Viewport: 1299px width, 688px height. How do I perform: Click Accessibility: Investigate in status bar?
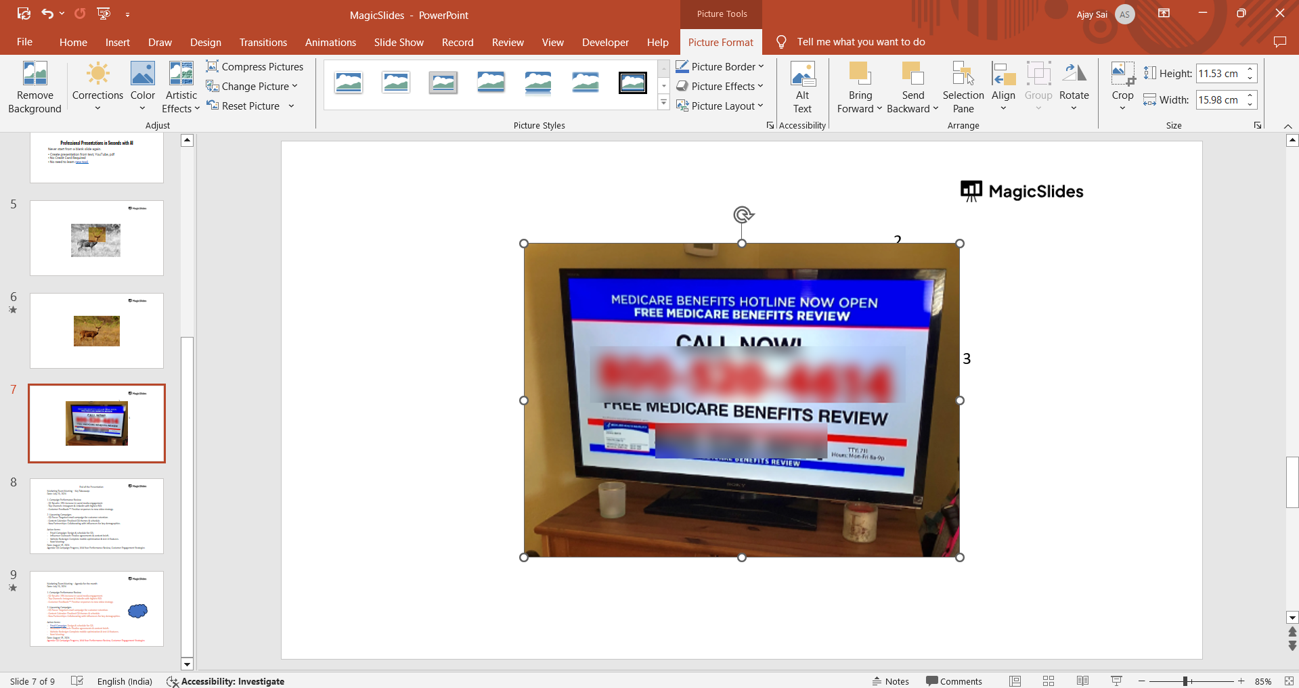point(226,681)
